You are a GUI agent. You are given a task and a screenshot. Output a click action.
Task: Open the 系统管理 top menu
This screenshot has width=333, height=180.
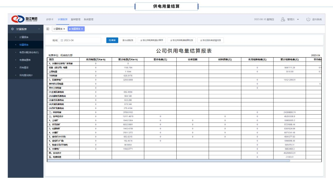(88, 20)
